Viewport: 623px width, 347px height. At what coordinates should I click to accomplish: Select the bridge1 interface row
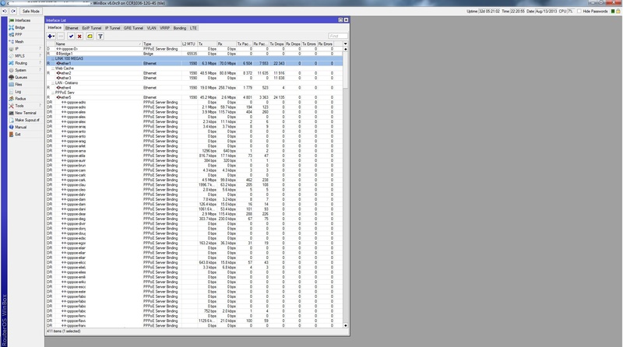(195, 54)
